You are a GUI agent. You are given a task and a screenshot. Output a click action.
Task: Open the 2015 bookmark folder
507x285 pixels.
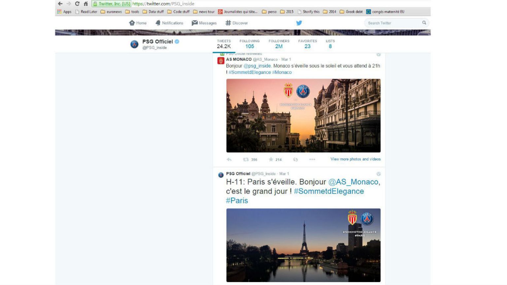point(287,12)
